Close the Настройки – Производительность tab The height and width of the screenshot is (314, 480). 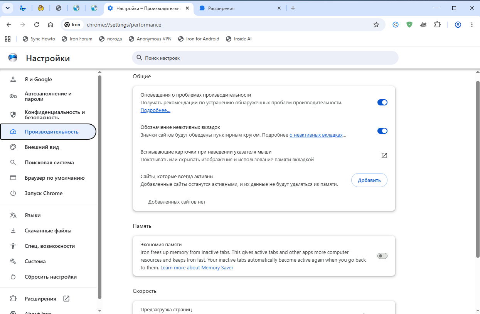[187, 8]
